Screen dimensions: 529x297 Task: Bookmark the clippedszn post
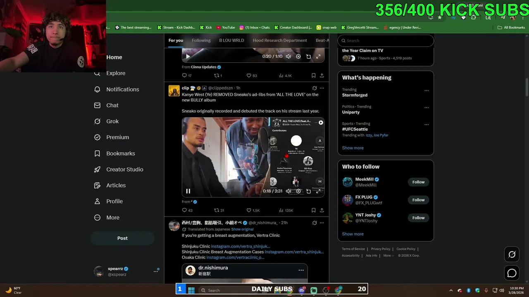[x=313, y=210]
